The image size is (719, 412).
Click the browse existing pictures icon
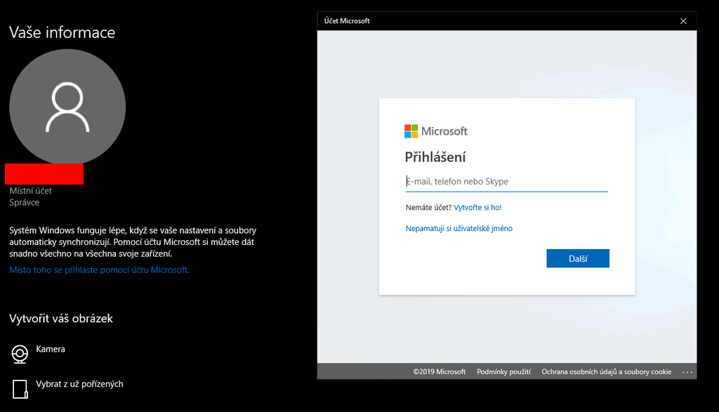(x=20, y=389)
